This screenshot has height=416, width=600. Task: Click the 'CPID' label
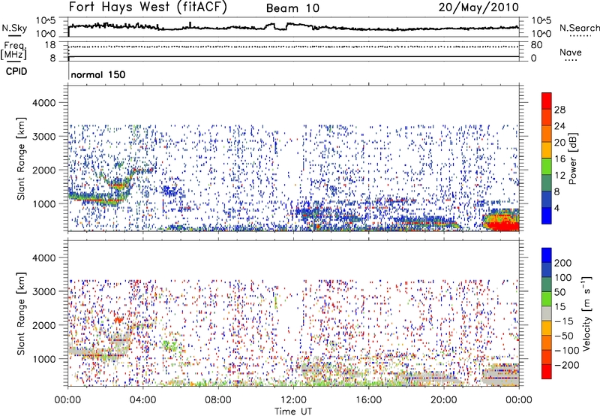point(16,71)
